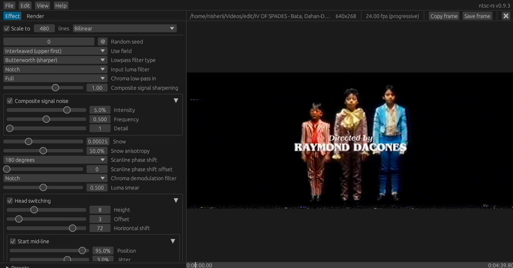Click the video file path text
This screenshot has width=513, height=268.
pyautogui.click(x=260, y=16)
